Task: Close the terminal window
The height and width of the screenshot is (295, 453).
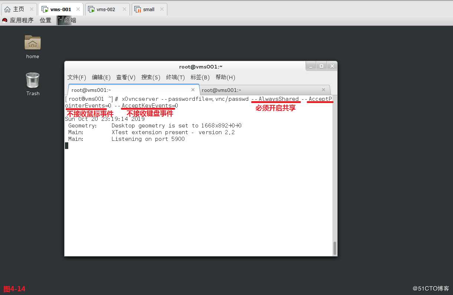Action: pos(332,66)
